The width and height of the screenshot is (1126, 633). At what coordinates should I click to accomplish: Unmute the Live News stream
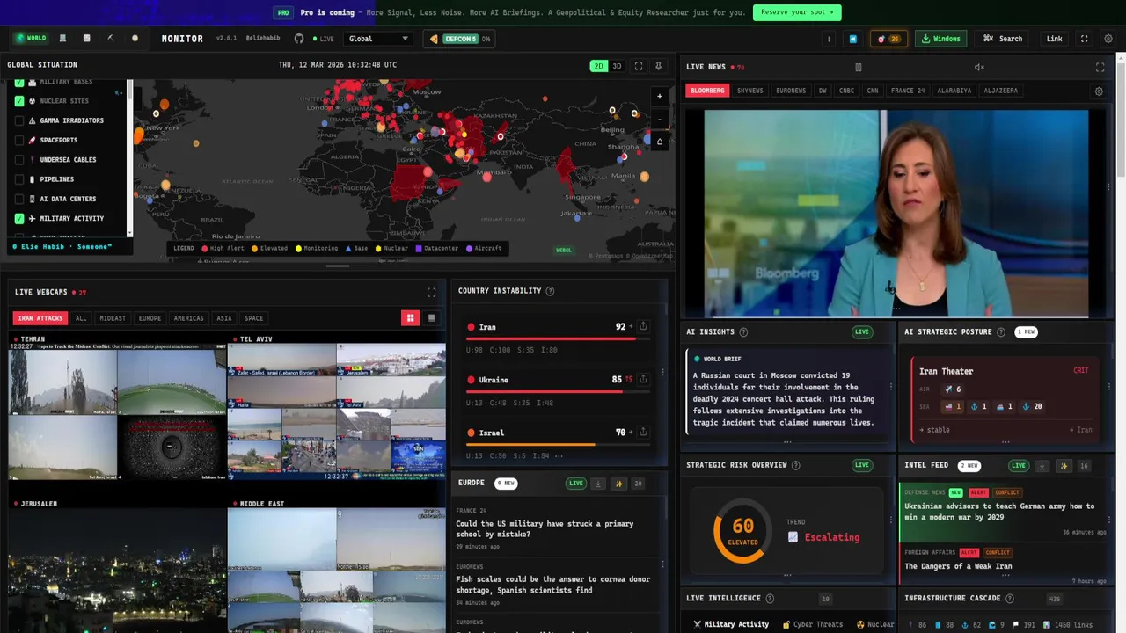(x=979, y=67)
